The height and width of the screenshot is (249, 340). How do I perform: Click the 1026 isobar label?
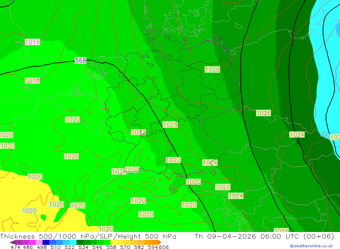coord(263,113)
